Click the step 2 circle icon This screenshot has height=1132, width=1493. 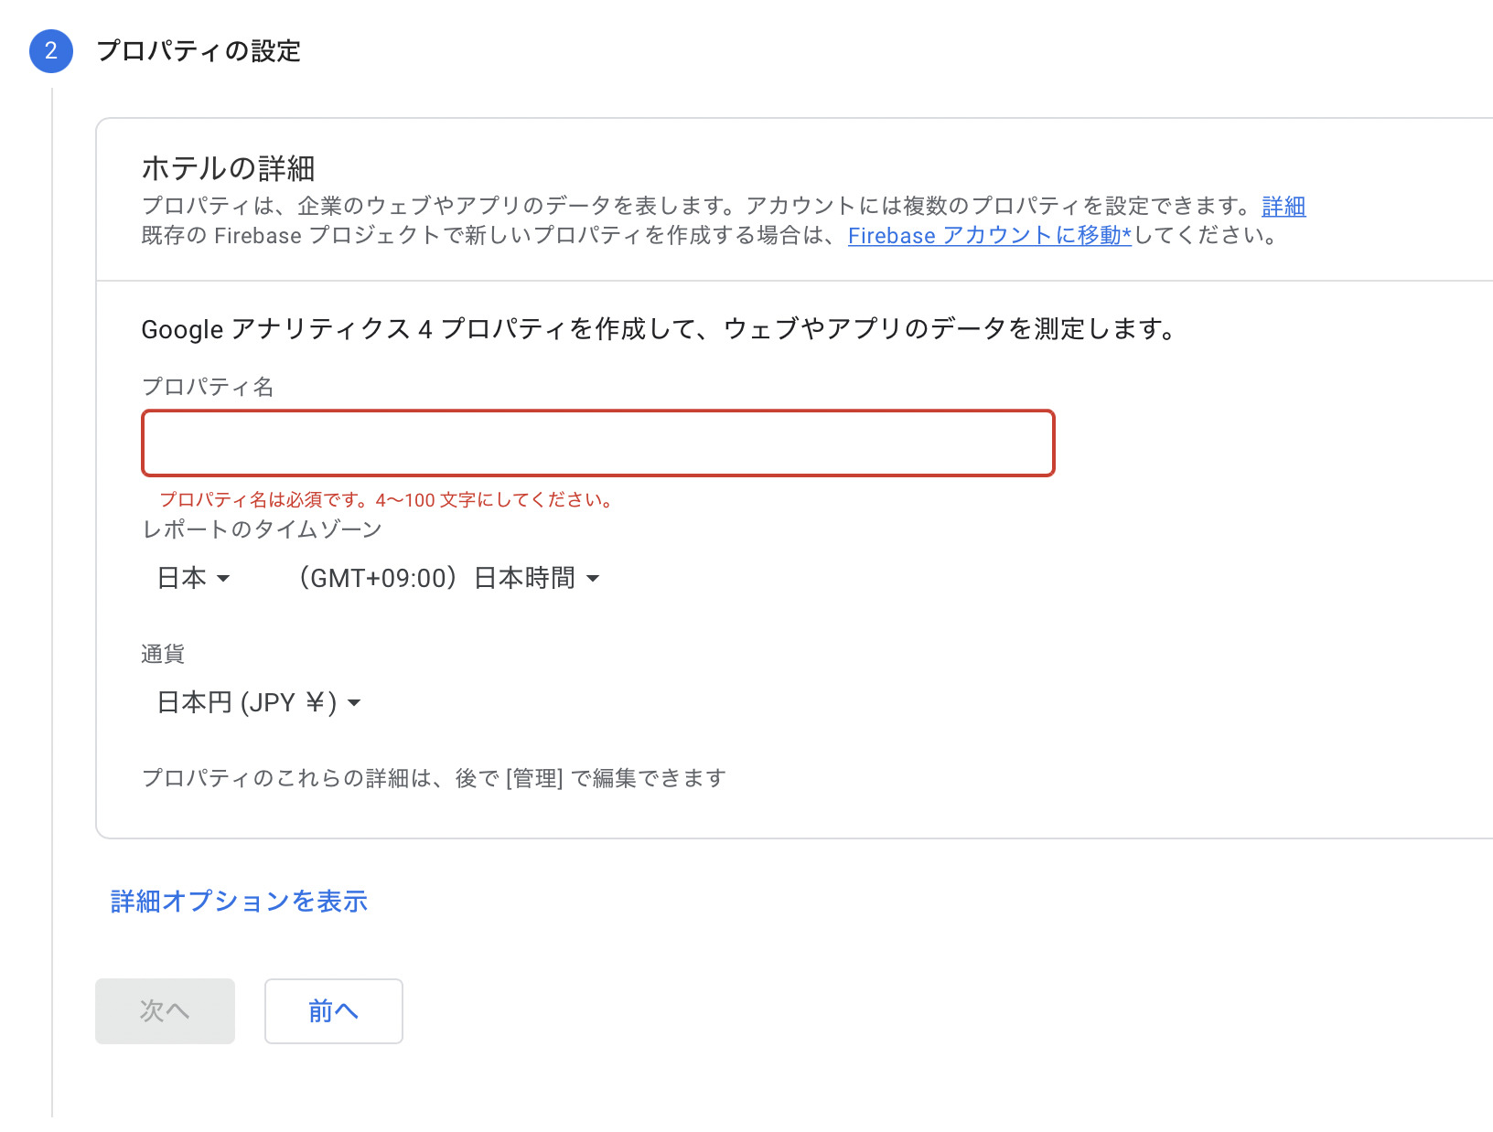(51, 50)
